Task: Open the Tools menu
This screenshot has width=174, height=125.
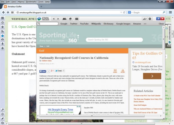Action: coord(41,2)
